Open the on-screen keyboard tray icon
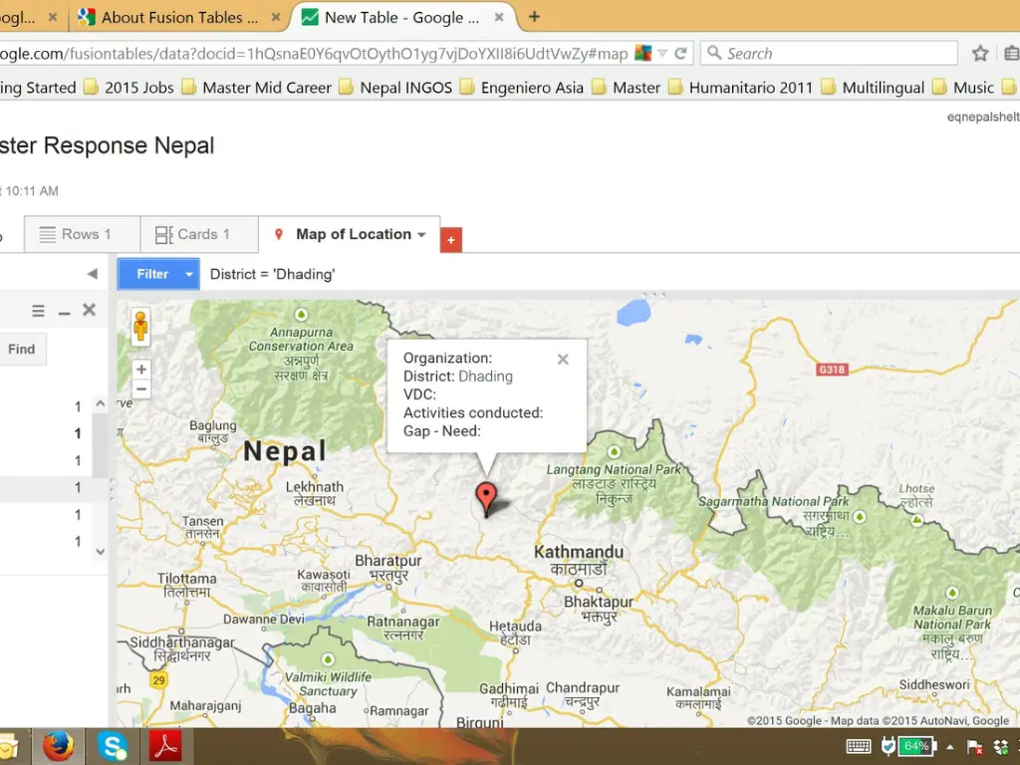Viewport: 1020px width, 765px height. 859,746
